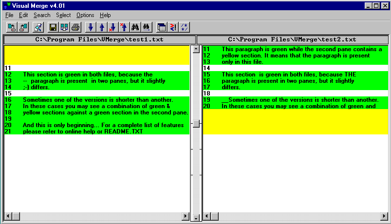Click the right pane horizontal scrollbar thumb
391x224 pixels.
[215, 216]
